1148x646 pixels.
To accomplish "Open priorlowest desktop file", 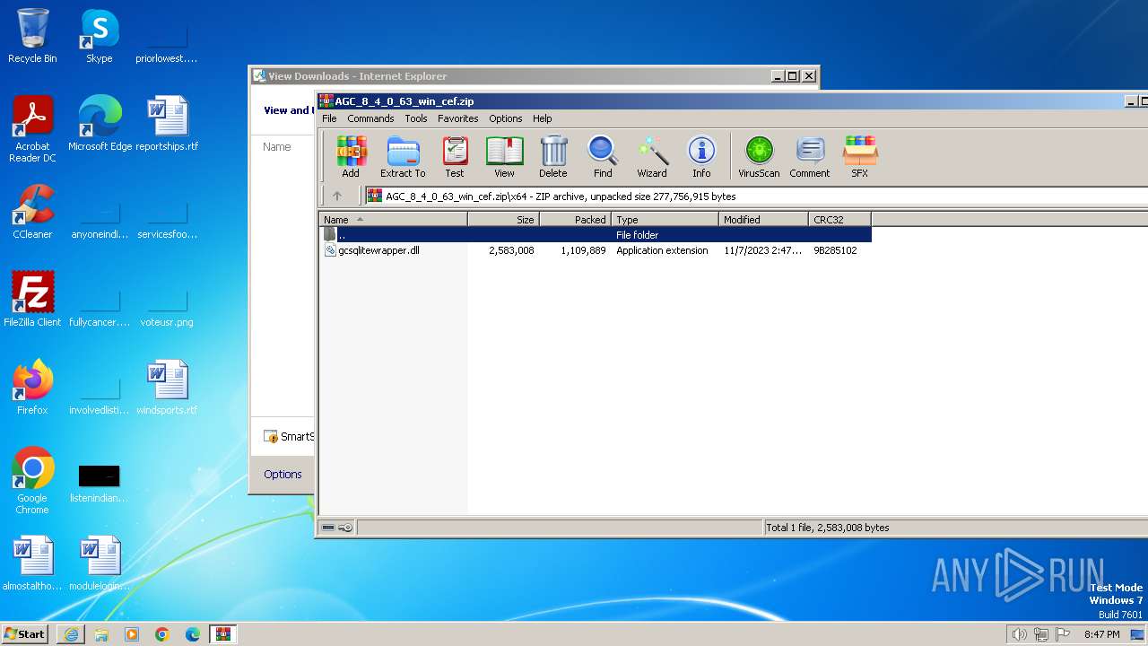I will 167,43.
